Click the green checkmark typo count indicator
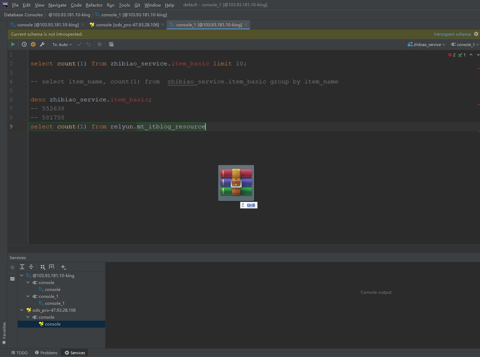480x357 pixels. (462, 55)
